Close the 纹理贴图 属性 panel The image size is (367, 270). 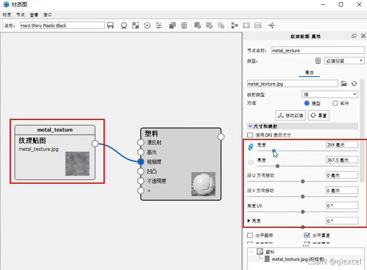point(363,36)
